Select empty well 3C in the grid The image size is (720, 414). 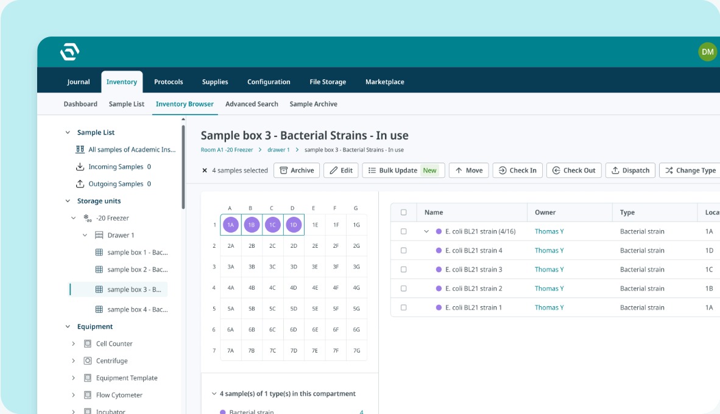(x=273, y=267)
